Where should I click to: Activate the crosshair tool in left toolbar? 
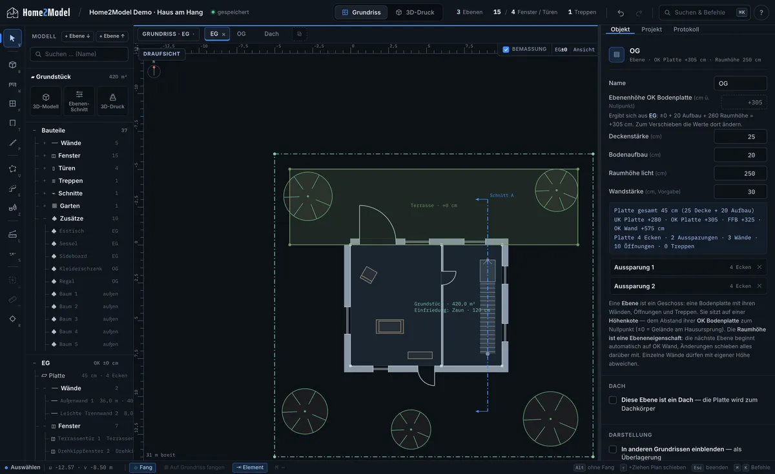(12, 319)
